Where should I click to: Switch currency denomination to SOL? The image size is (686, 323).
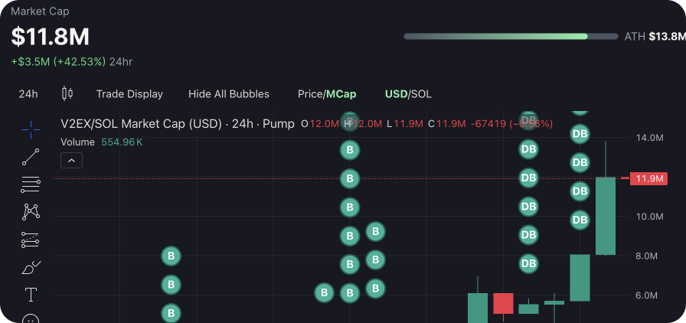click(x=422, y=94)
